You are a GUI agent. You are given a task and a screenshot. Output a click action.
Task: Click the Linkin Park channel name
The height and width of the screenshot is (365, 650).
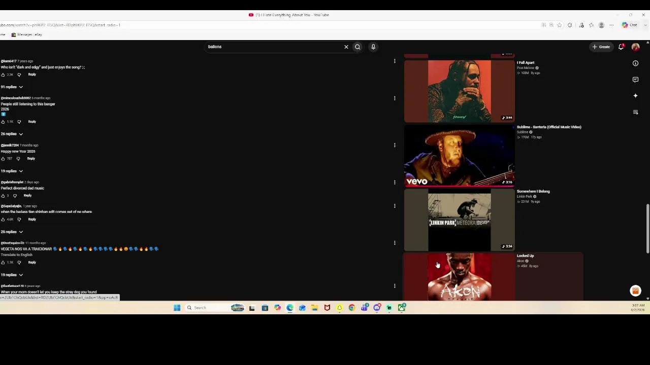pyautogui.click(x=525, y=197)
